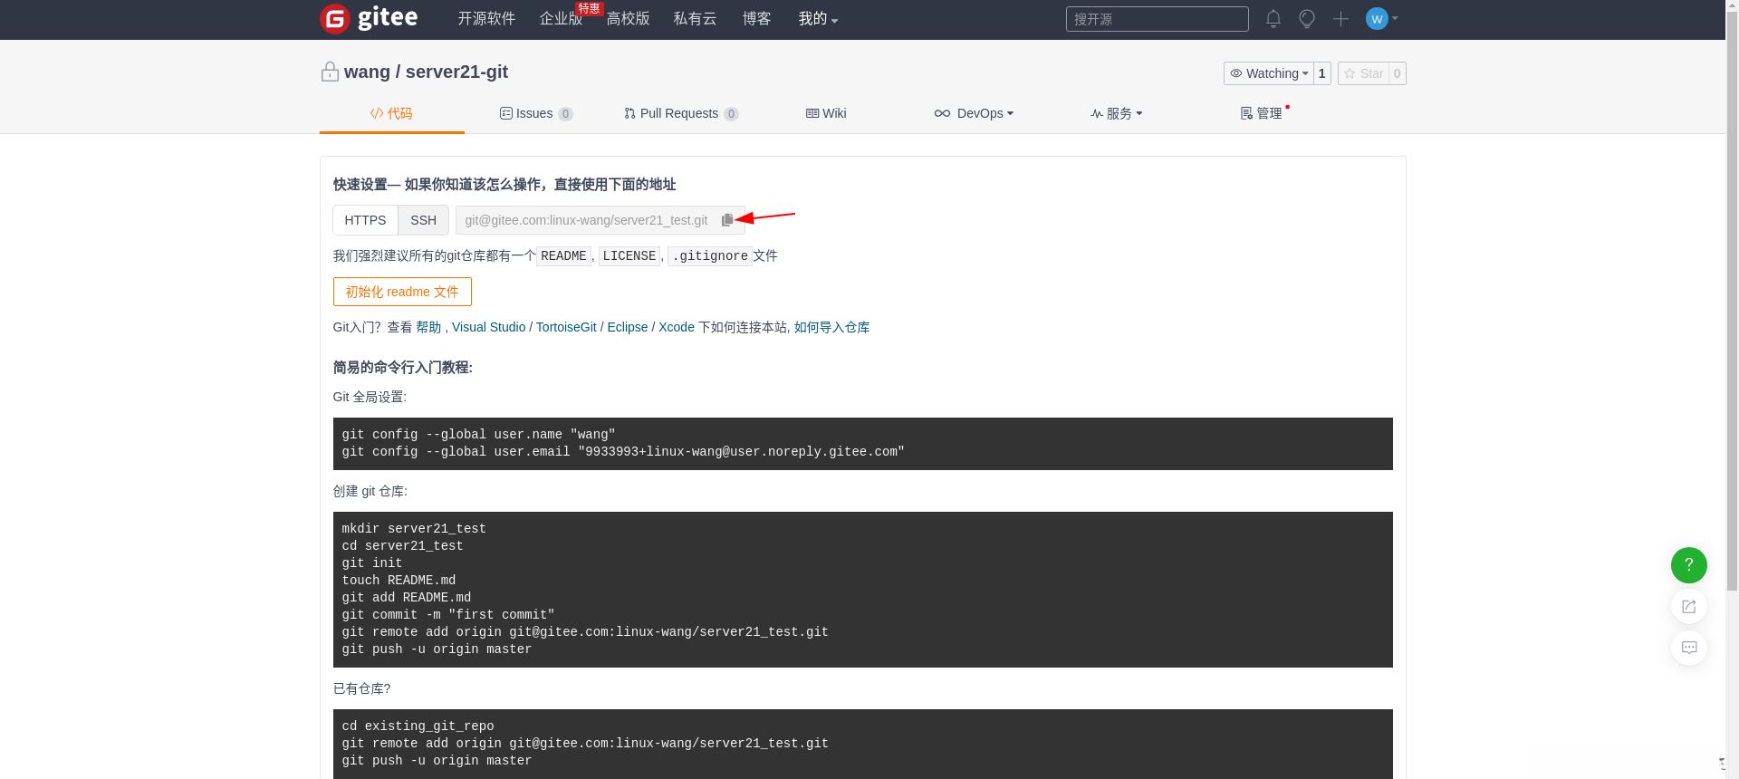Open the notifications bell icon
Screen dimensions: 1739x779
(x=1273, y=19)
